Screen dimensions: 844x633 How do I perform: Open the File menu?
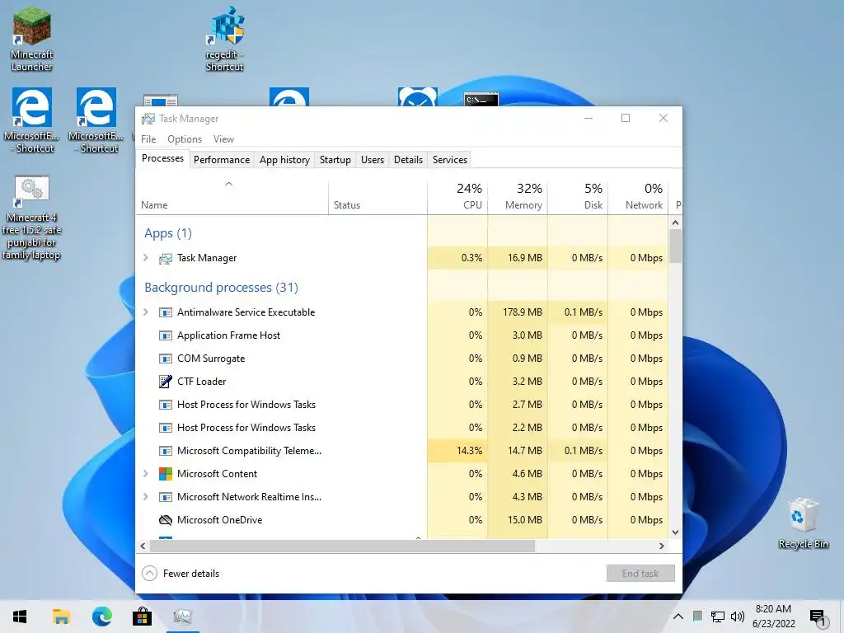(148, 138)
